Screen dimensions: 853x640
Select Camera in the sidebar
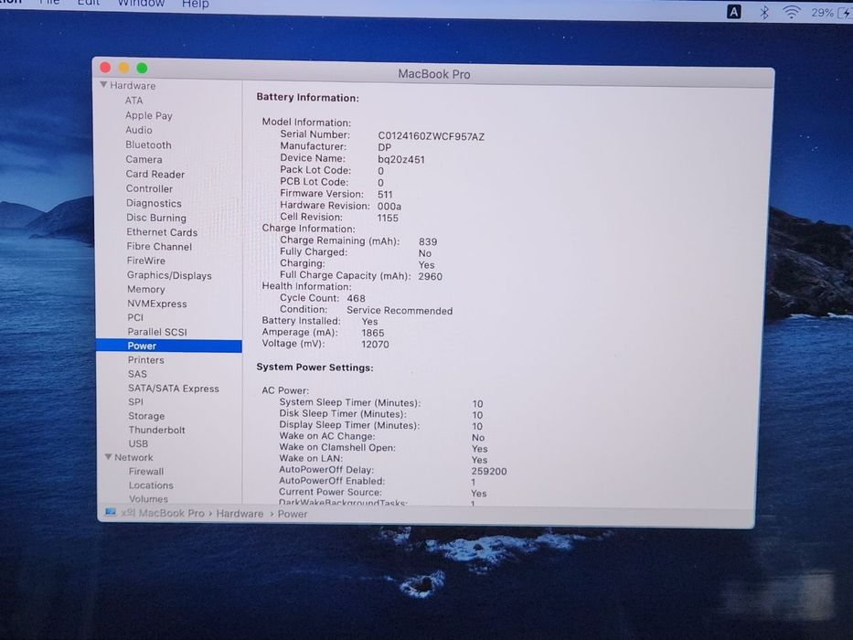pyautogui.click(x=144, y=159)
